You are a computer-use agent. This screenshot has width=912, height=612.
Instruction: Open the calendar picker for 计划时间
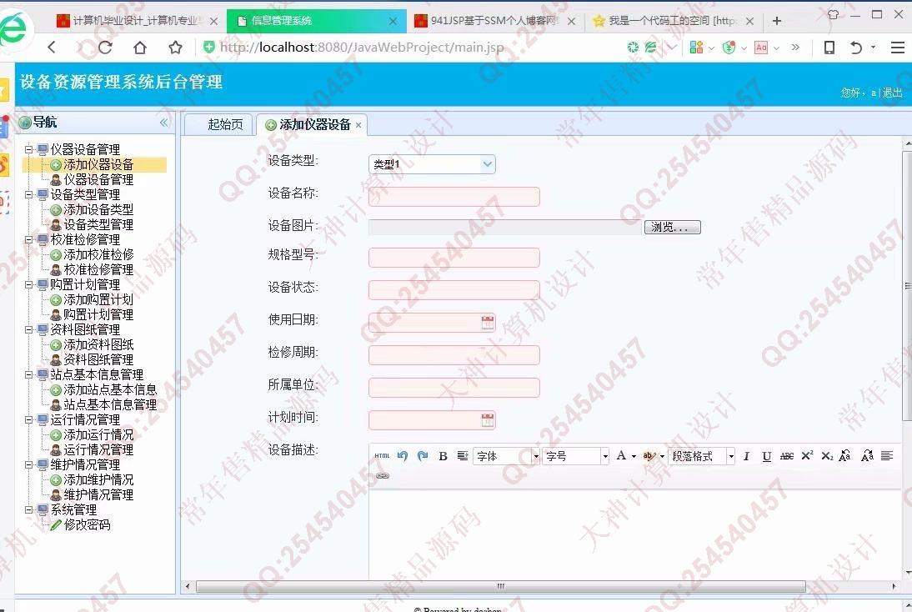point(488,420)
